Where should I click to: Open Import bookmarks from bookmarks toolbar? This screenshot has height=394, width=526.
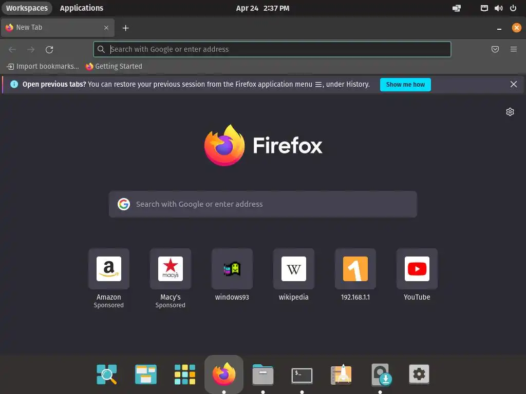click(x=43, y=66)
